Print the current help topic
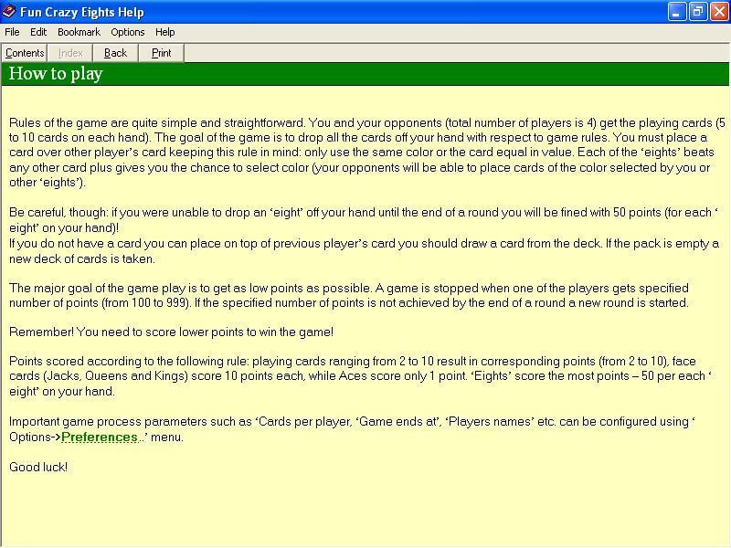731x548 pixels. tap(162, 53)
